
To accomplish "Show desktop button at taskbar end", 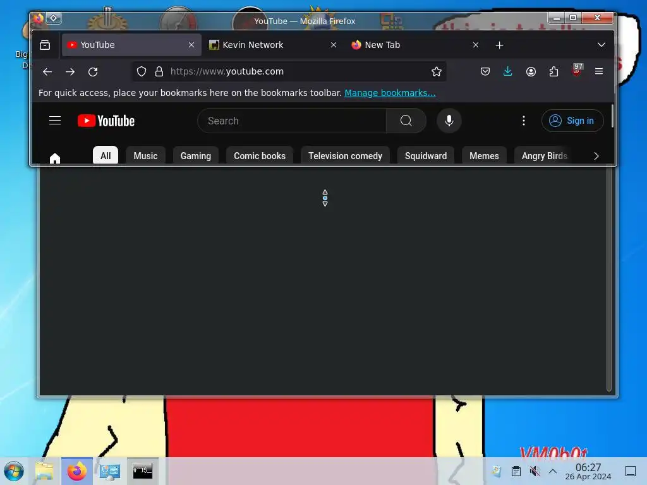I will 631,471.
